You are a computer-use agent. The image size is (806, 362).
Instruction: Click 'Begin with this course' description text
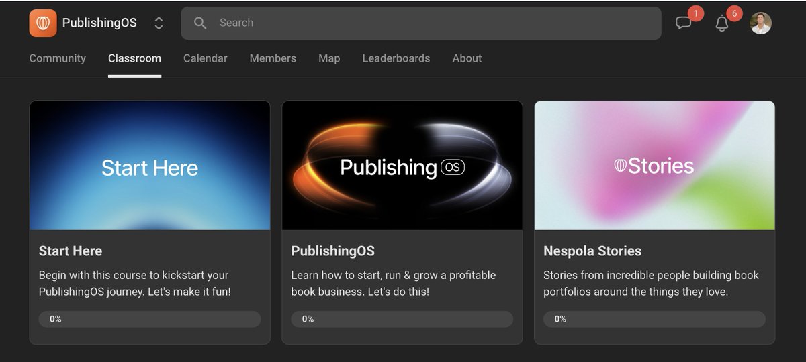[x=134, y=284]
